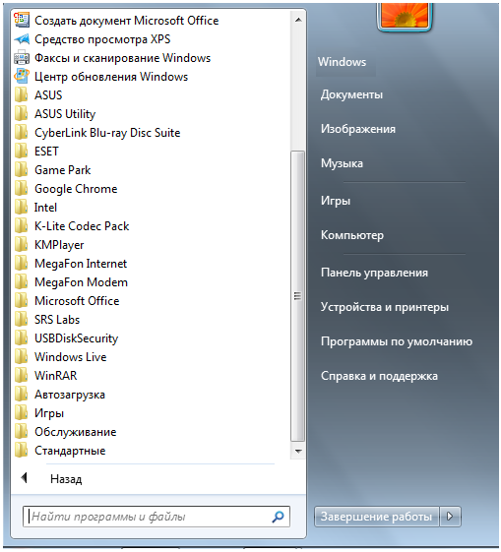The image size is (501, 552).
Task: Expand the WinRAR folder label
Action: coord(56,375)
